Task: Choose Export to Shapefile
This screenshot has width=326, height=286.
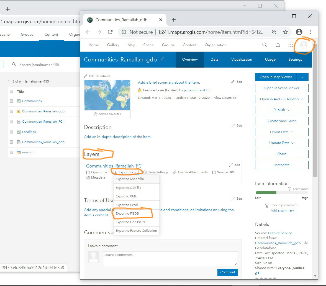Action: tap(137, 179)
